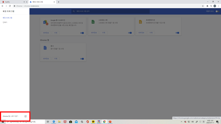Open Office app from taskbar

click(87, 122)
